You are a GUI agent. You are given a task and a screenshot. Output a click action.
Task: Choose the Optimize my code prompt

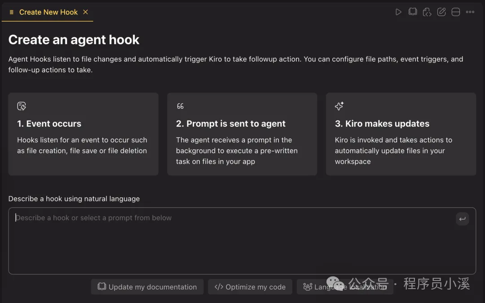point(250,287)
